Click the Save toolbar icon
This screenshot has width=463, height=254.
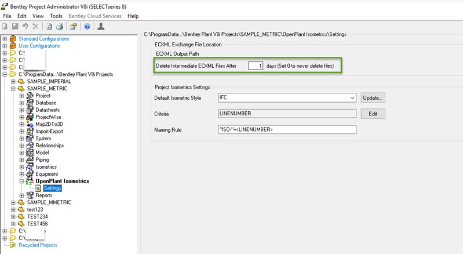[15, 27]
